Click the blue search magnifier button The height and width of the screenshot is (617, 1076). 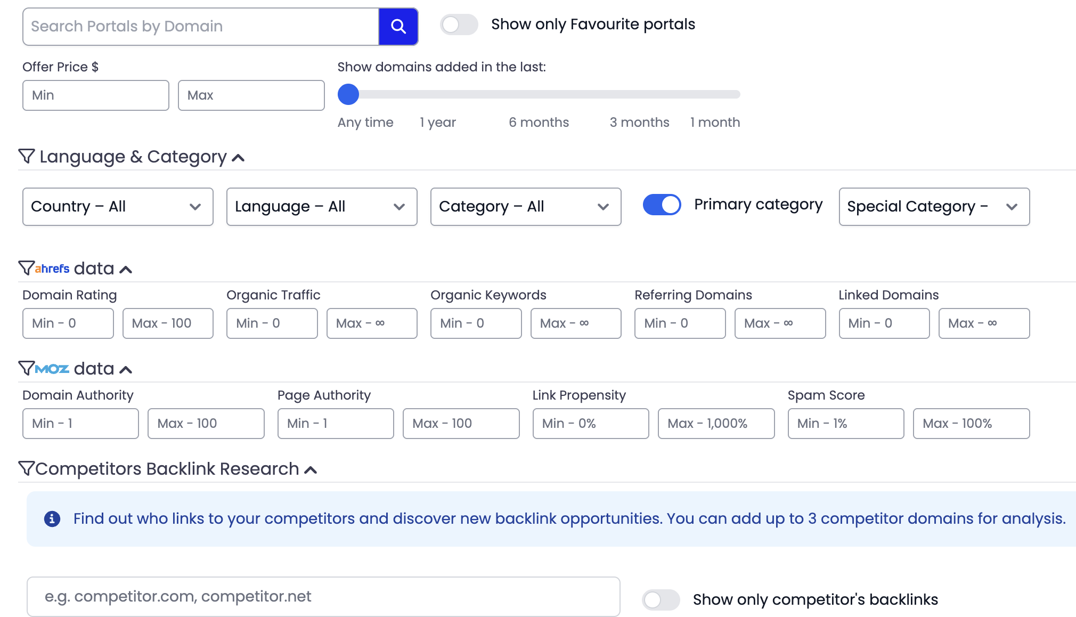(x=398, y=26)
